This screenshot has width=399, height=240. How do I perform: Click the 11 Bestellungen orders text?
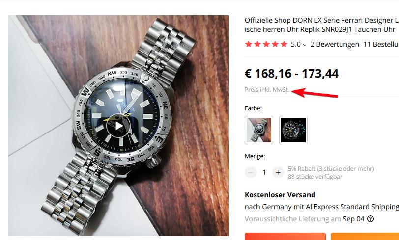click(x=381, y=44)
